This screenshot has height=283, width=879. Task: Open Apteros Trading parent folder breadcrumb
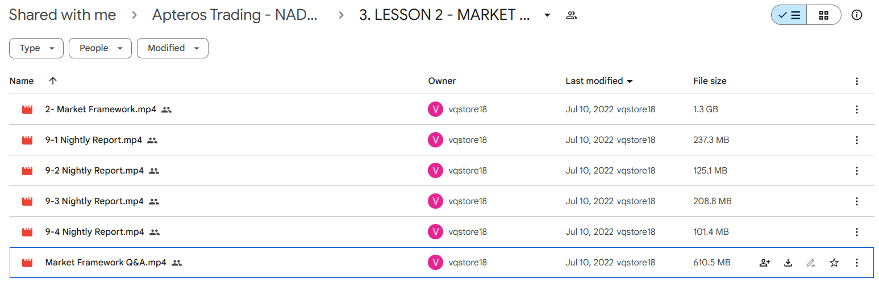tap(235, 15)
